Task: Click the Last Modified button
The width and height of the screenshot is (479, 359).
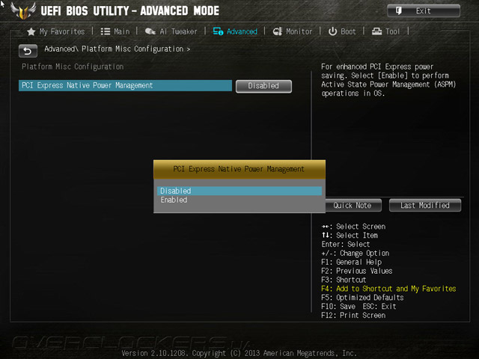Action: tap(425, 205)
